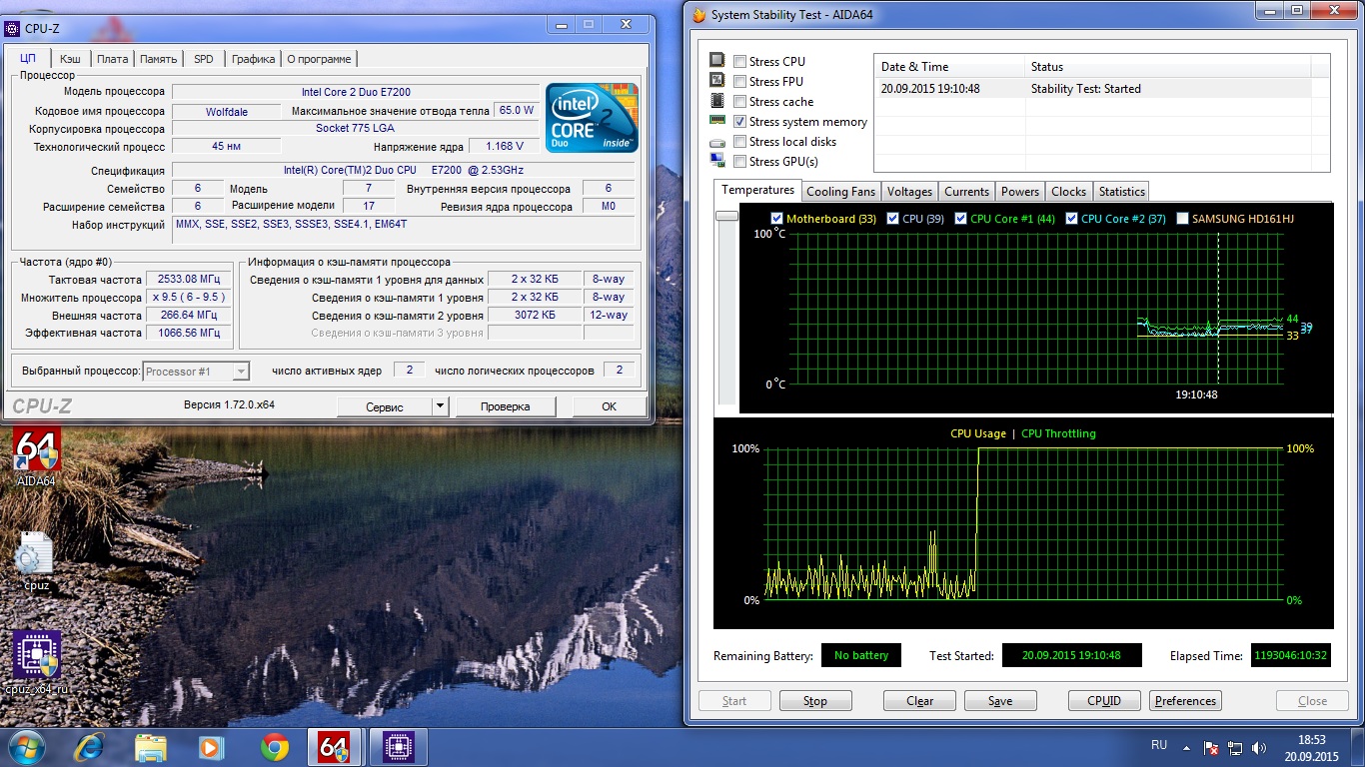Tick the Stress cache checkbox
Viewport: 1365px width, 767px height.
(739, 102)
